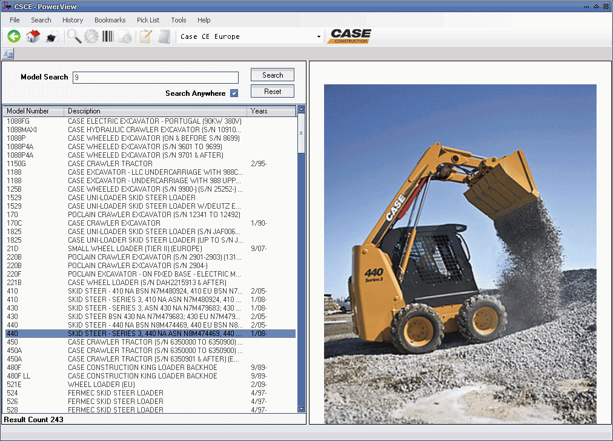The image size is (613, 441).
Task: Click the printer icon
Action: (x=51, y=37)
